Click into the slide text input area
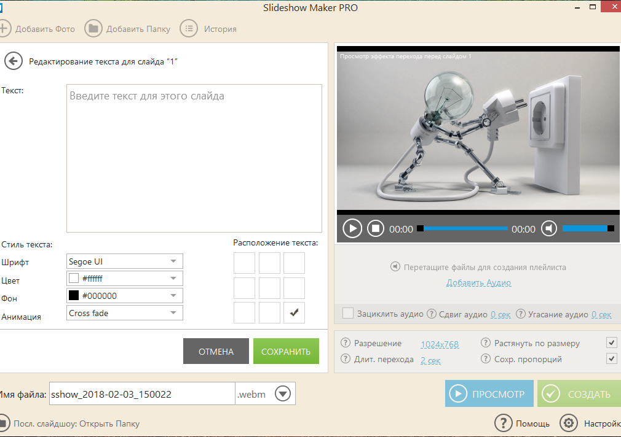This screenshot has height=437, width=621. pos(194,158)
